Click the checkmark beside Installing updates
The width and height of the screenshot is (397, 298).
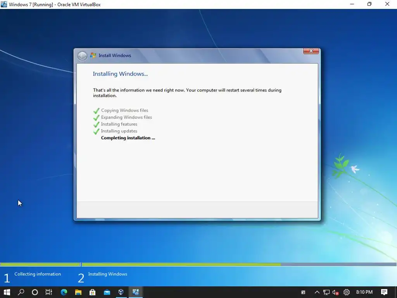pyautogui.click(x=96, y=132)
